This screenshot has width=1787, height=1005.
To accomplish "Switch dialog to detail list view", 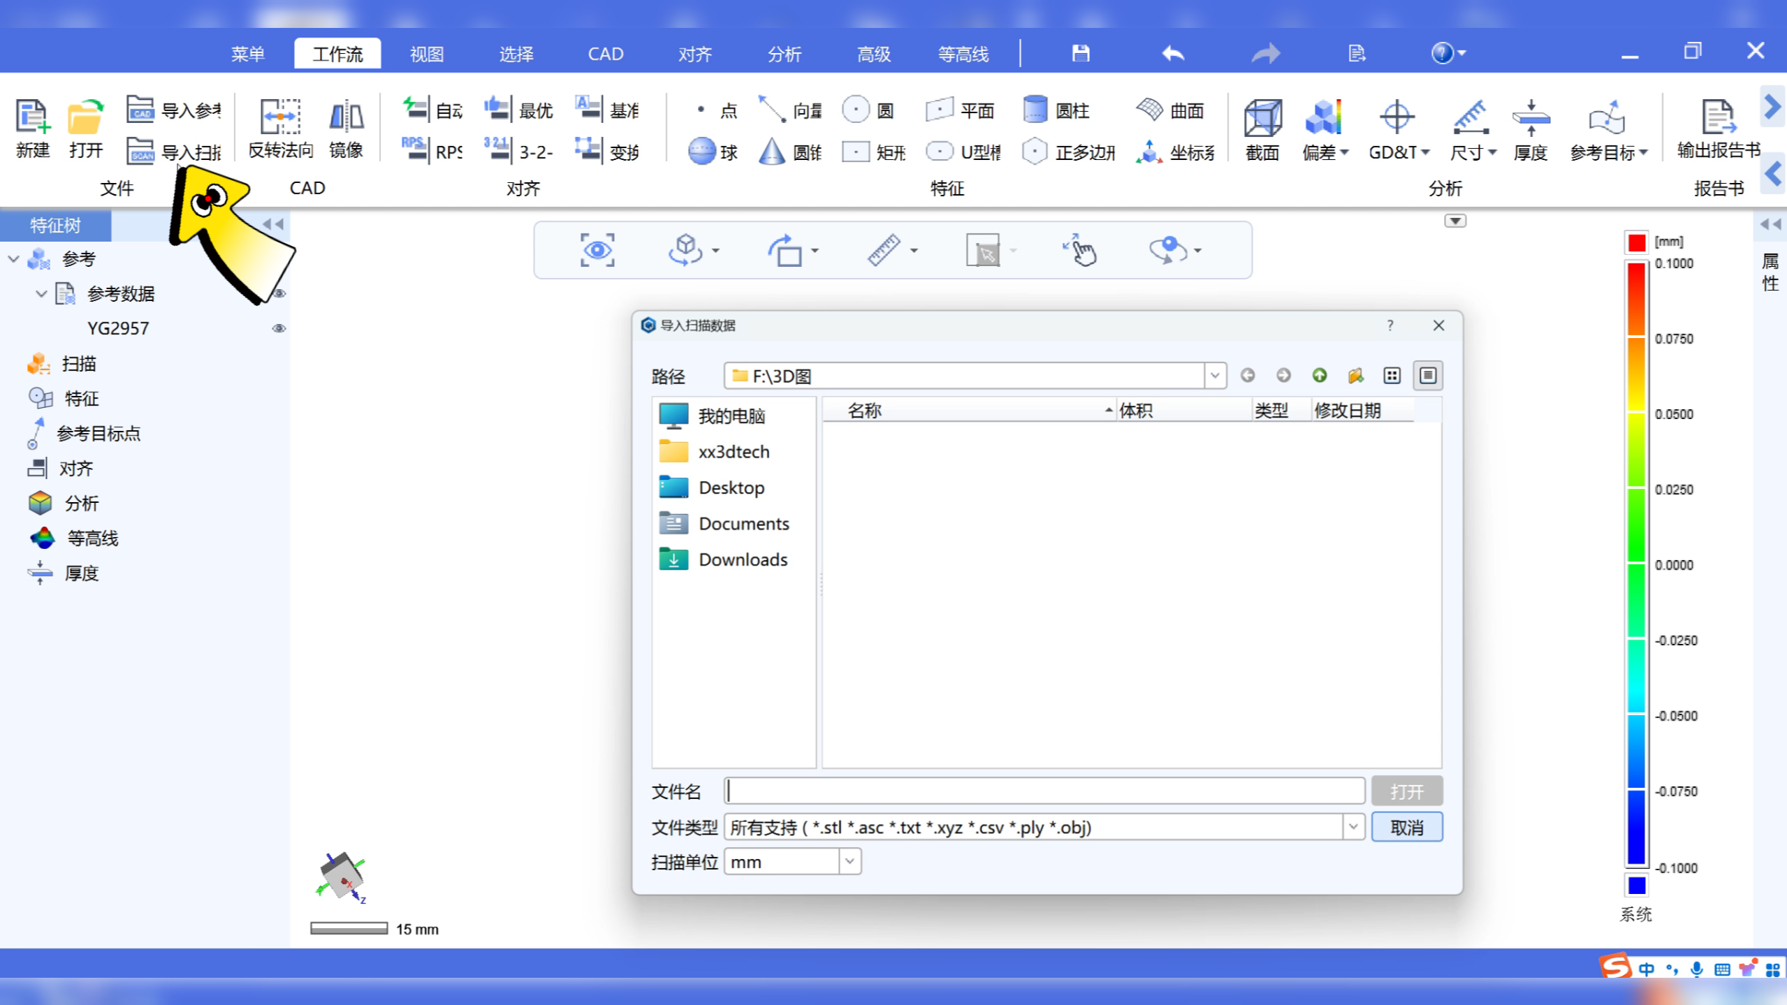I will coord(1428,376).
